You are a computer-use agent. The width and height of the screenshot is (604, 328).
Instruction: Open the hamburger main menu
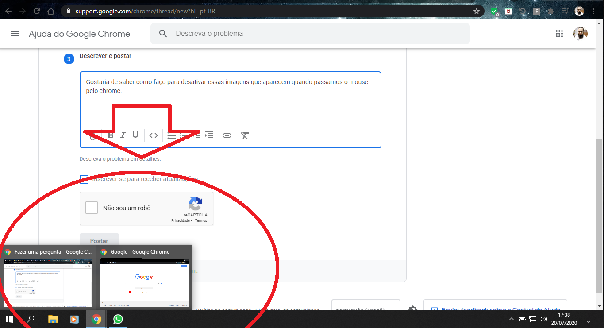[15, 34]
